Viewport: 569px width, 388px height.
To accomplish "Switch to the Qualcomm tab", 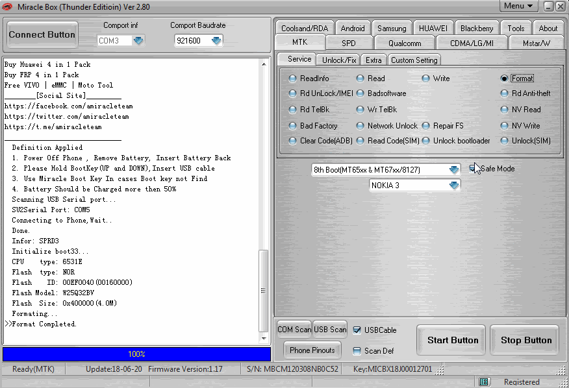I will 405,43.
